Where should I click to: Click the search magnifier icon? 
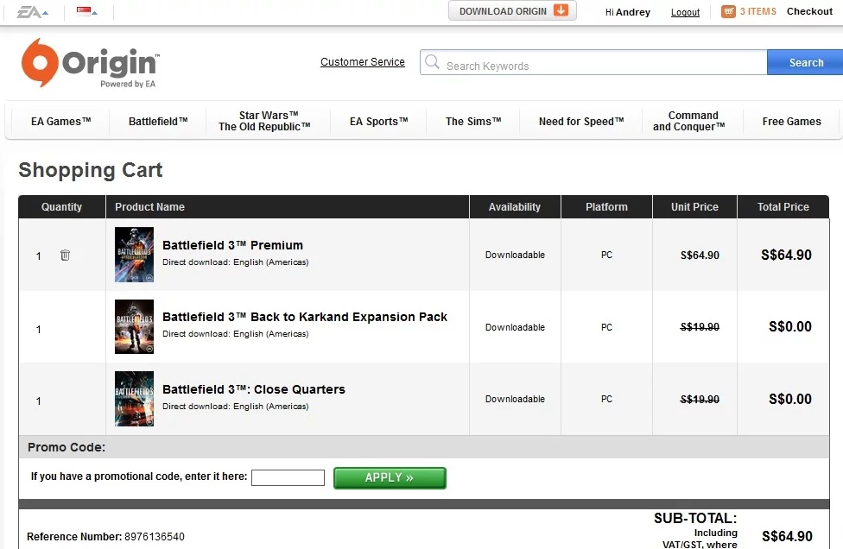(432, 64)
